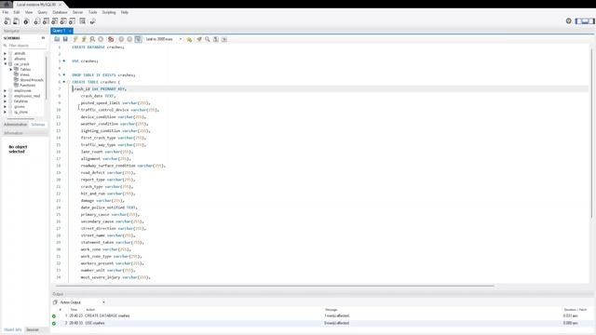The image size is (596, 335).
Task: Open a script file in the query editor
Action: 57,39
